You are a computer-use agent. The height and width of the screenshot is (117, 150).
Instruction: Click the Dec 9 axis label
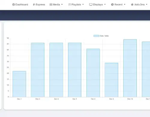tap(112, 99)
